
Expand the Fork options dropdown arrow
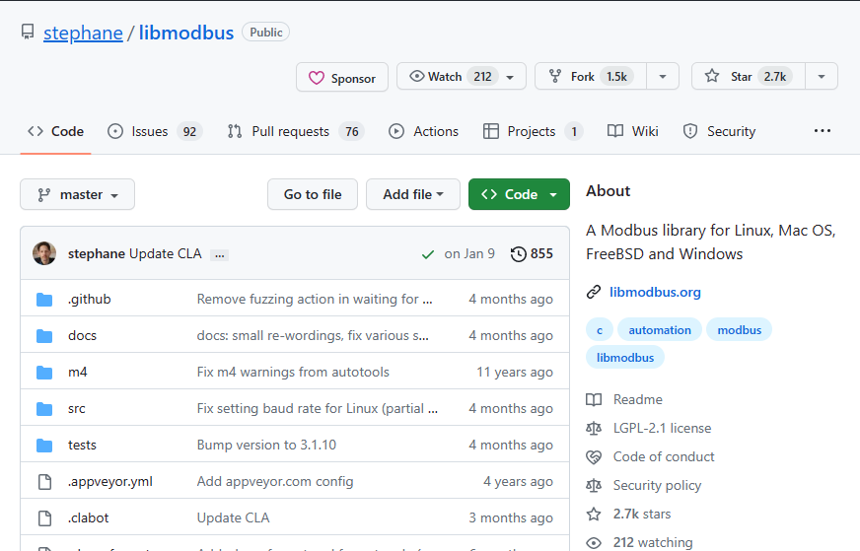pos(663,76)
